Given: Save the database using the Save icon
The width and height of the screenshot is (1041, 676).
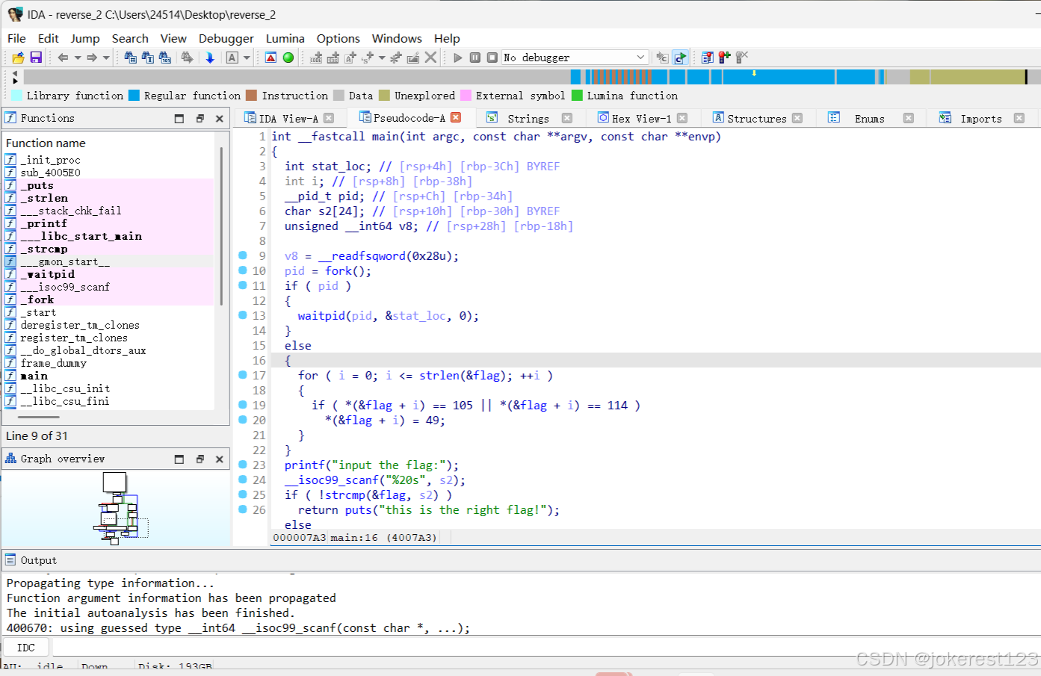Looking at the screenshot, I should [x=35, y=57].
